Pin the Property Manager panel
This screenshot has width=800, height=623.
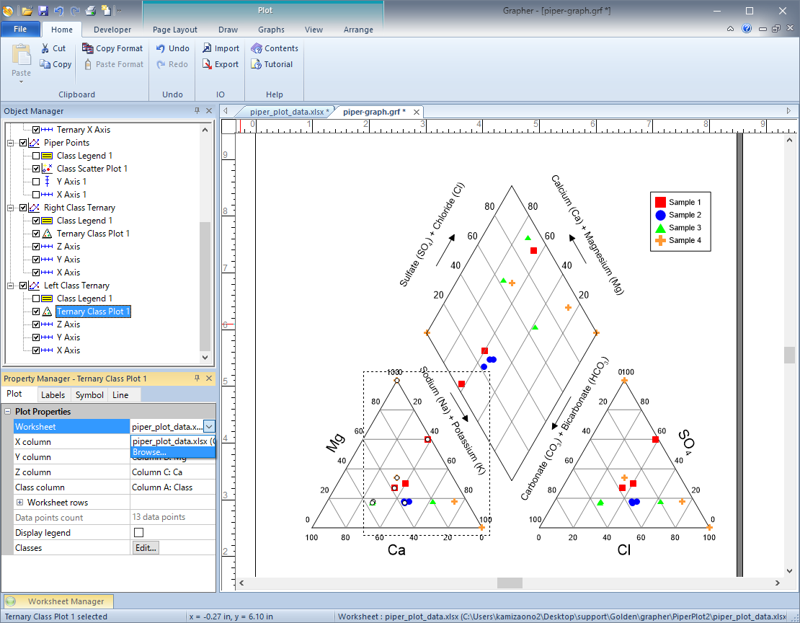197,379
